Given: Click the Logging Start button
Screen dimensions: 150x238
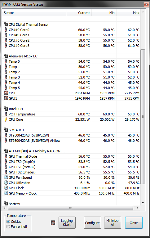Looking at the screenshot, I should (67, 223).
